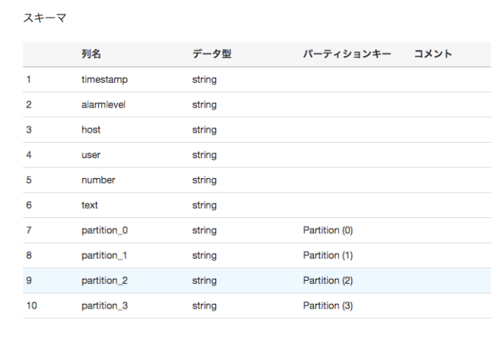Click the 列名 column header
Viewport: 491px width, 340px height.
[x=91, y=54]
